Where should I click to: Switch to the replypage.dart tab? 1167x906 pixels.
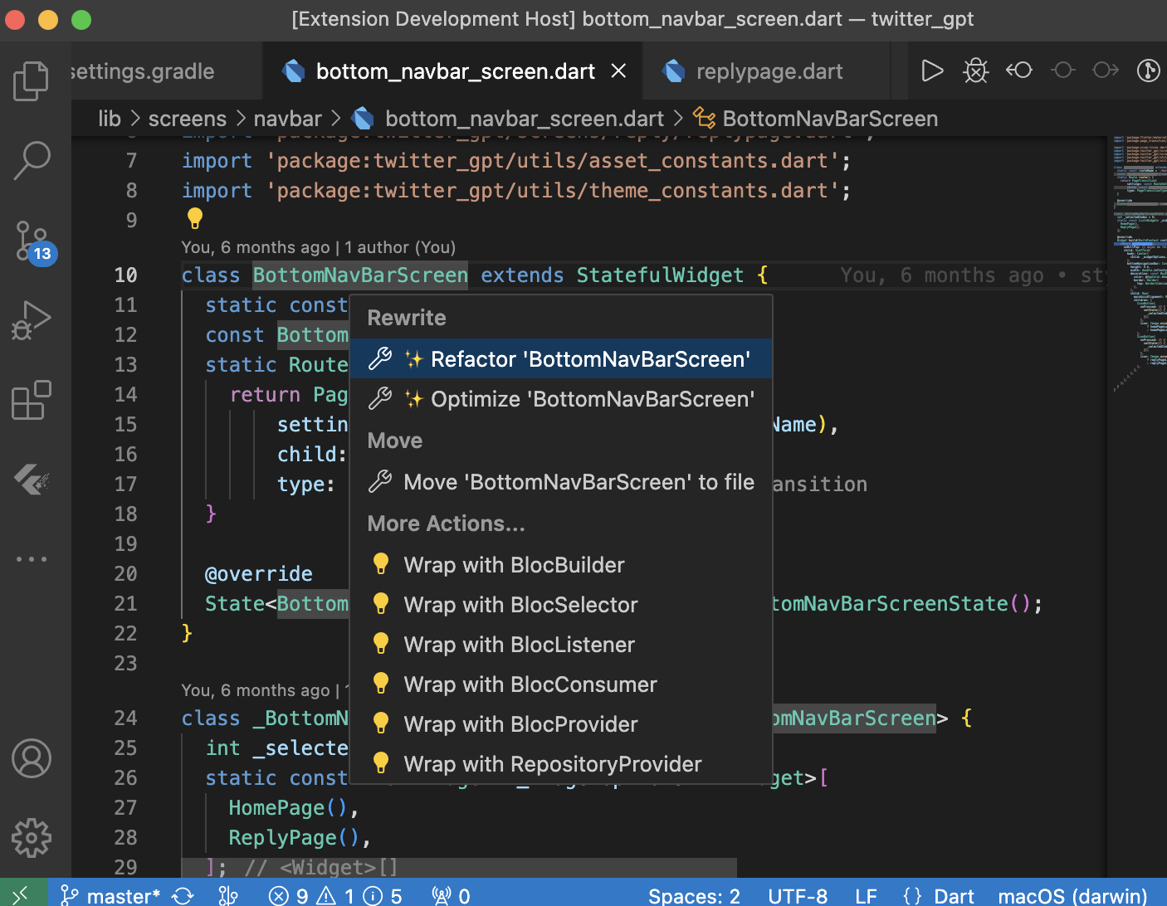pos(769,71)
